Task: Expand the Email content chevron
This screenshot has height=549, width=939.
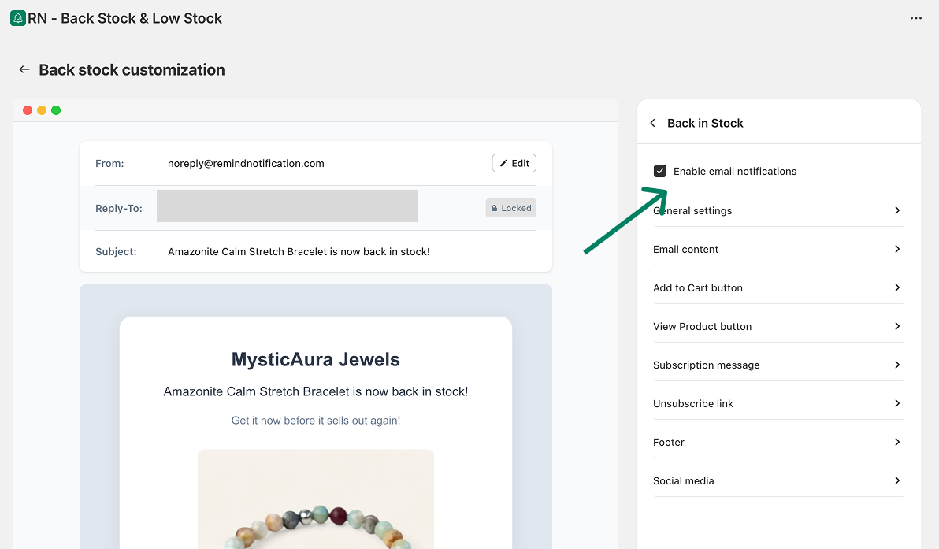Action: [896, 249]
